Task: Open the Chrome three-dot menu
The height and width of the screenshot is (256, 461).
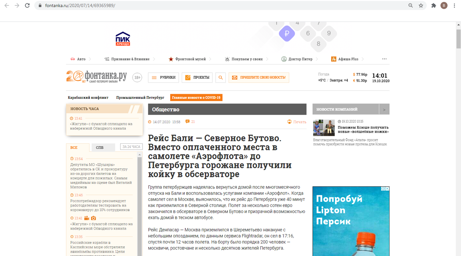Action: tap(455, 5)
